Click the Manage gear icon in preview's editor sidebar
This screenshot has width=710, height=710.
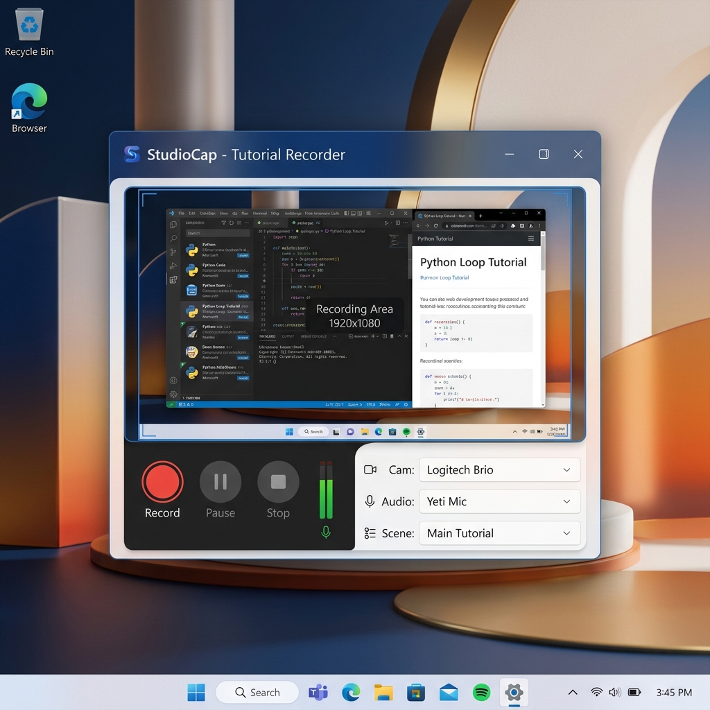pyautogui.click(x=173, y=395)
